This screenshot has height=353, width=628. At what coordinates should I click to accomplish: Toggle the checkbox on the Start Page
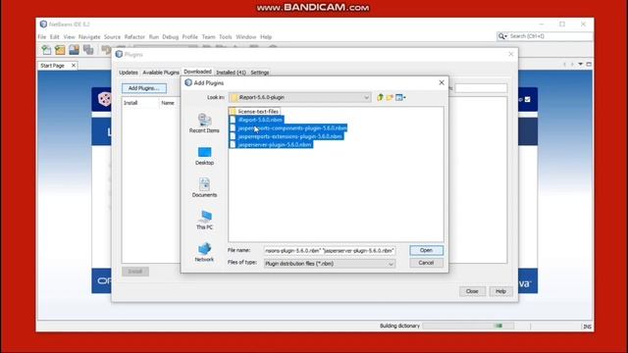[528, 99]
